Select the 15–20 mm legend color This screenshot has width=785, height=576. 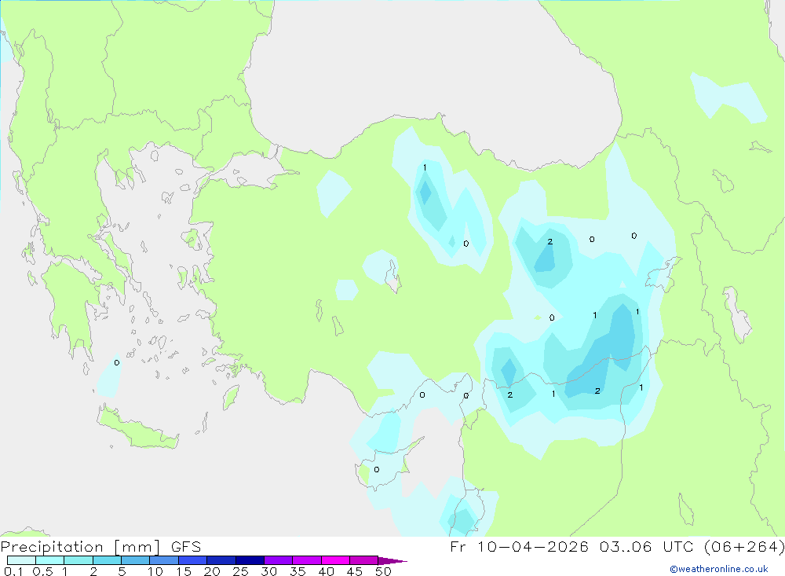pyautogui.click(x=193, y=560)
